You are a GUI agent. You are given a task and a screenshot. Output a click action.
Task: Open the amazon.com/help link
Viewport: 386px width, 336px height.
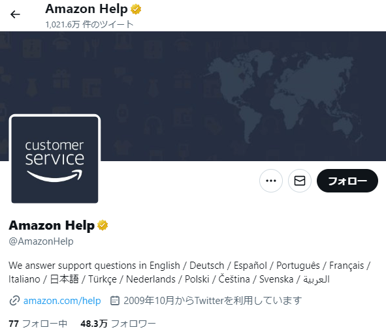tap(62, 301)
